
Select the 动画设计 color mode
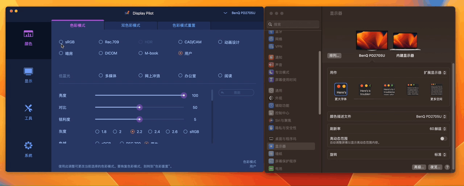point(220,42)
